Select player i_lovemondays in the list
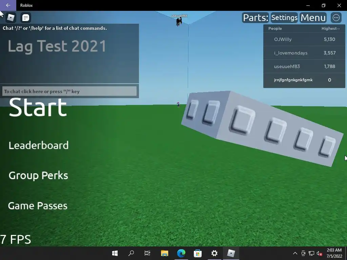The image size is (347, 260). click(304, 53)
